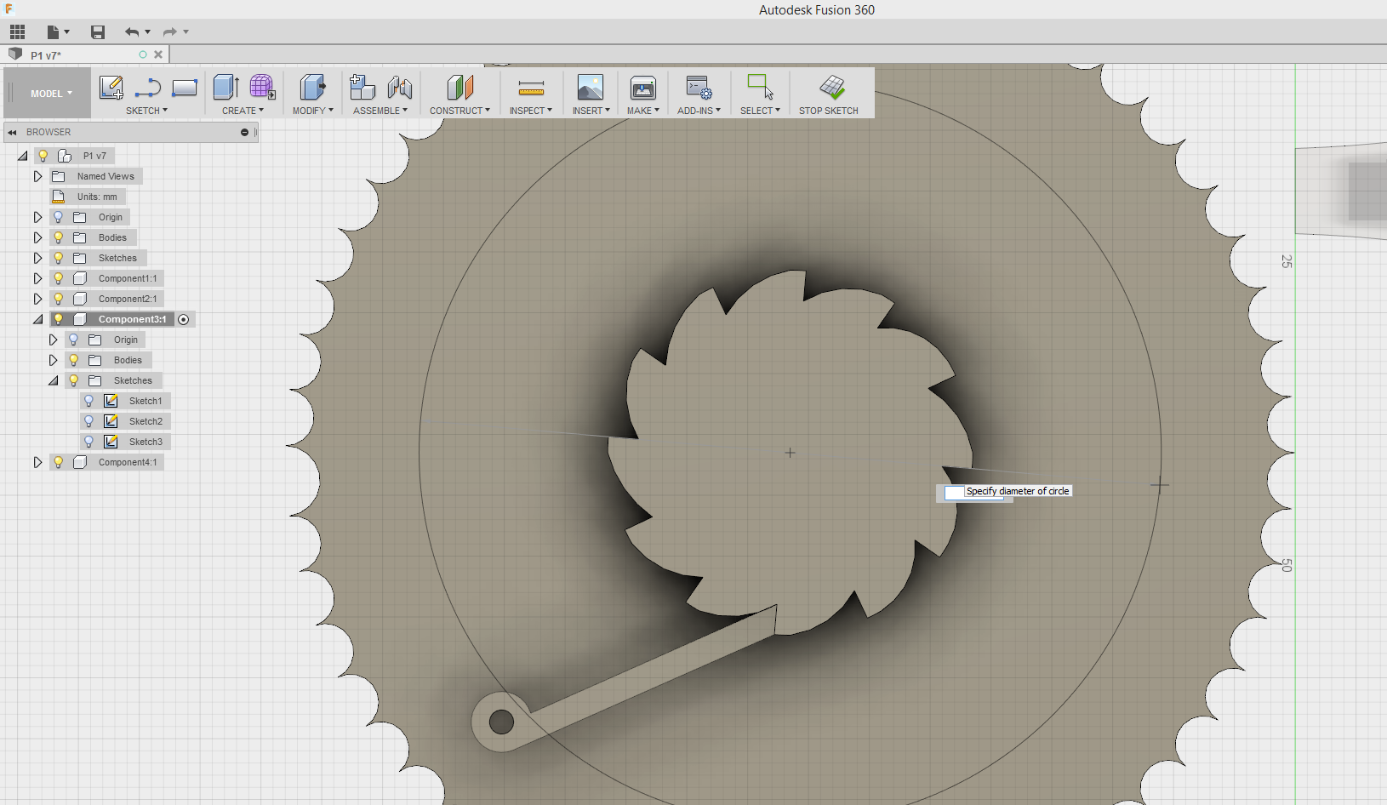Collapse the Component3:1 node

[37, 319]
